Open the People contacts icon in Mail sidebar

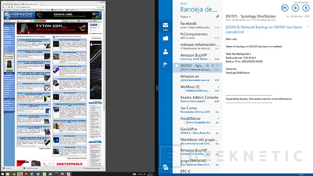click(165, 52)
